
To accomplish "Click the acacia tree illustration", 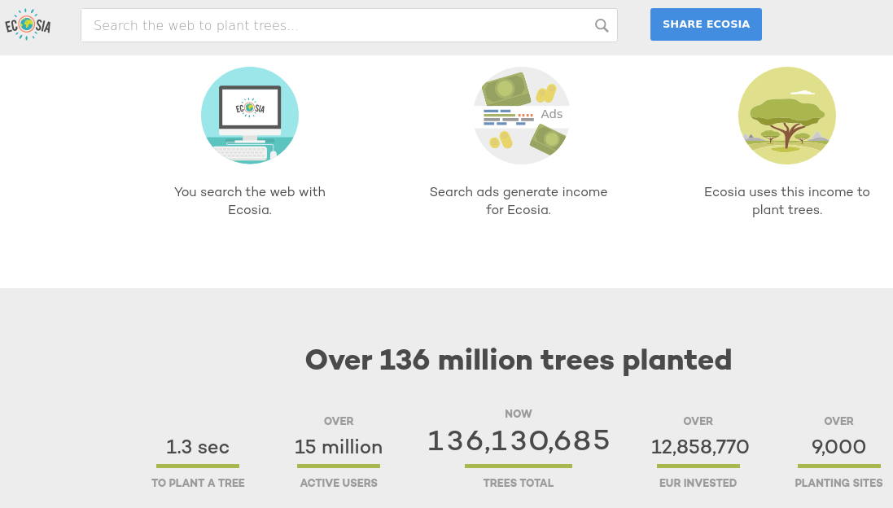I will (x=786, y=116).
